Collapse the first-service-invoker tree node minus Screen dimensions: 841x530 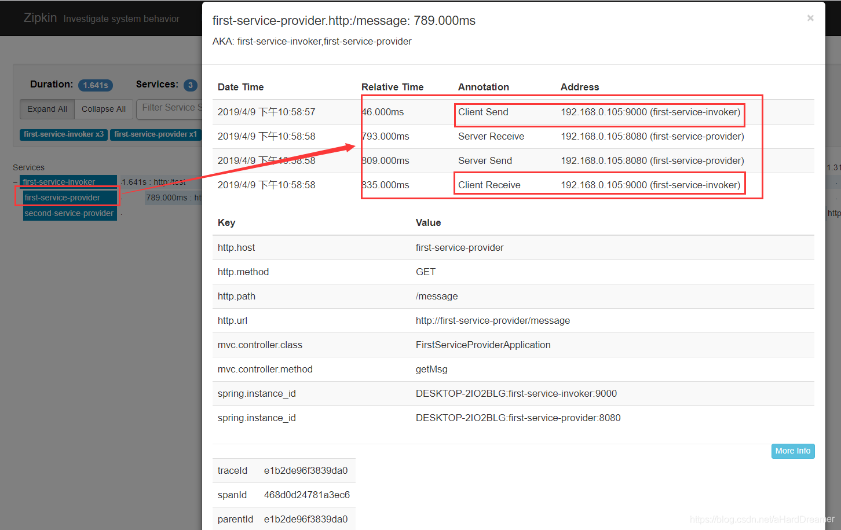click(x=16, y=182)
